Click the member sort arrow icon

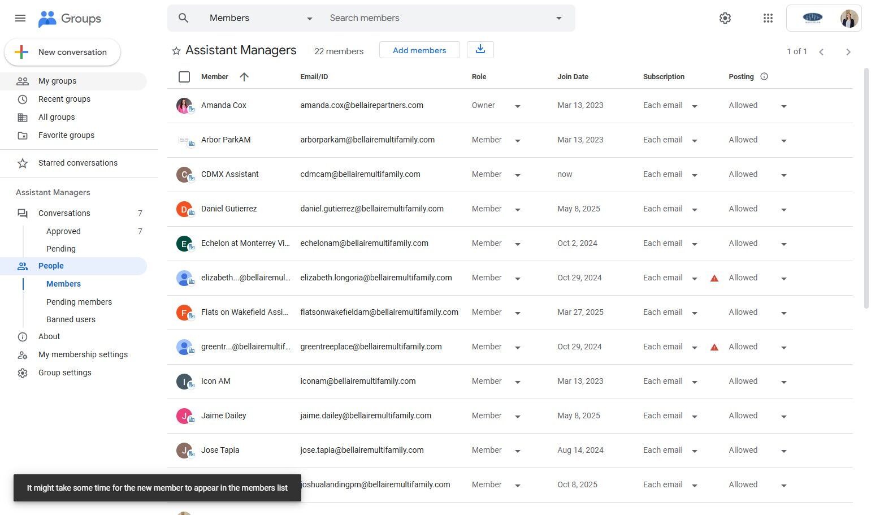click(x=244, y=77)
